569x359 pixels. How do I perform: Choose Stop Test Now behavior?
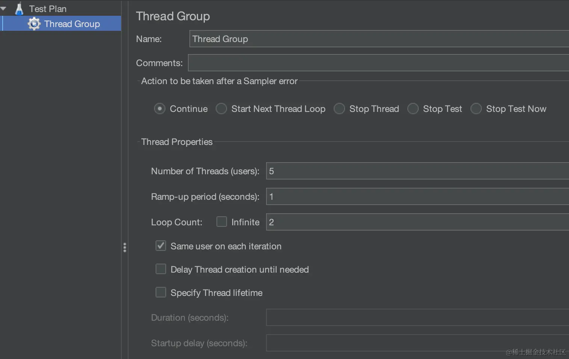click(476, 109)
